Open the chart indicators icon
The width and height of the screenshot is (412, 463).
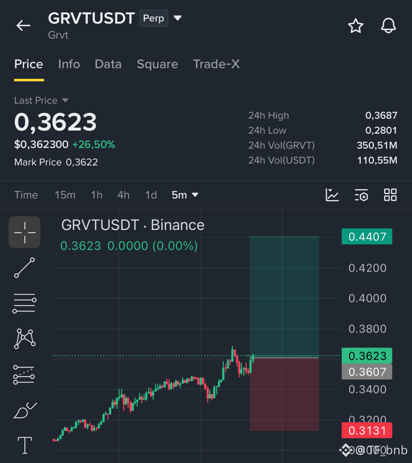point(332,195)
